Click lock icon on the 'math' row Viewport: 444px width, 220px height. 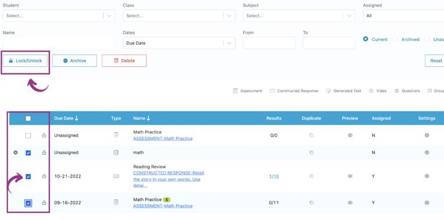pos(44,153)
